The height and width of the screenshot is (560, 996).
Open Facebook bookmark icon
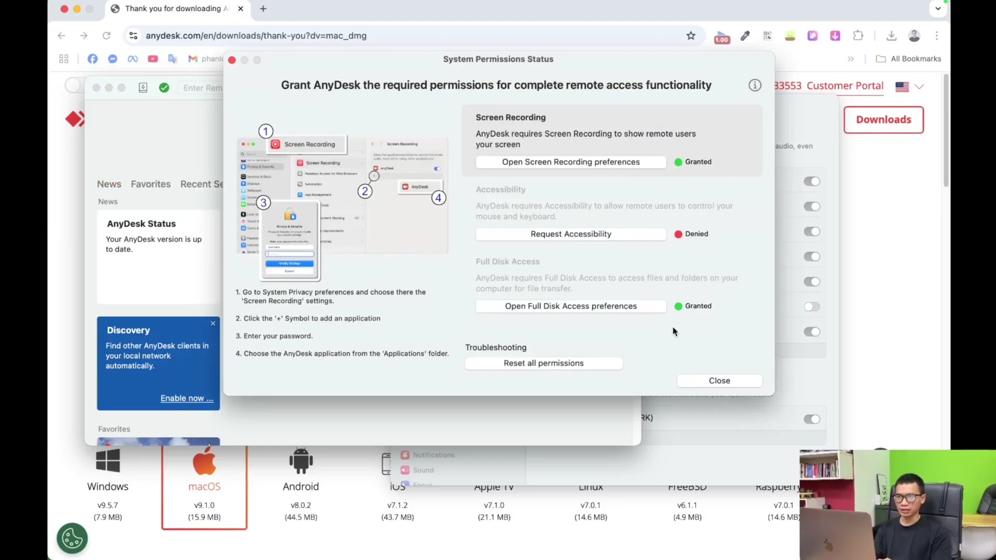pyautogui.click(x=92, y=59)
